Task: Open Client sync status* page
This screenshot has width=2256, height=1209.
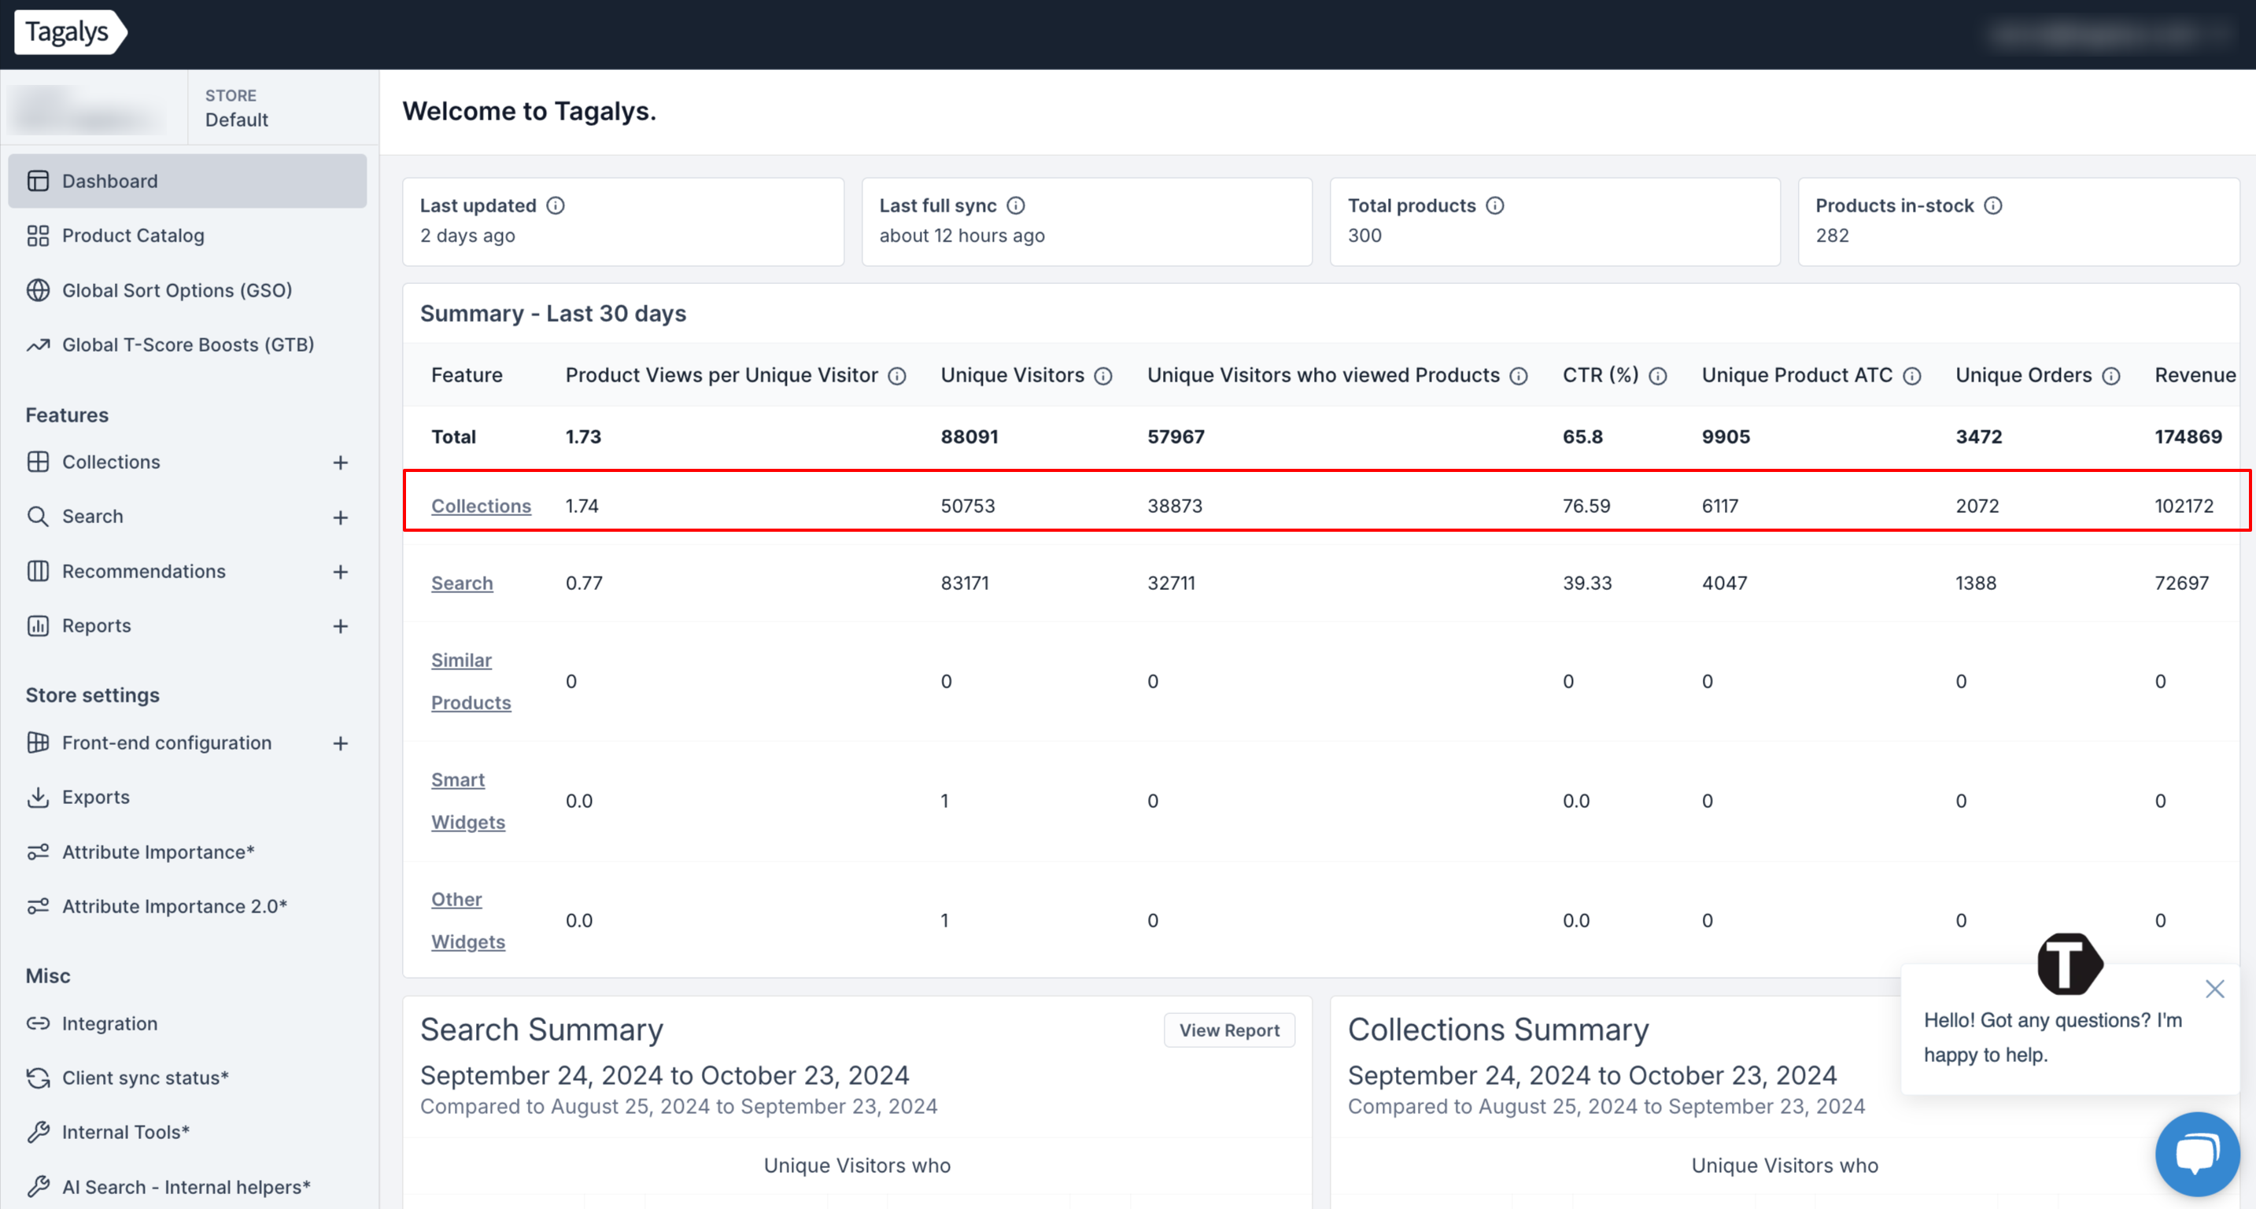Action: [146, 1078]
